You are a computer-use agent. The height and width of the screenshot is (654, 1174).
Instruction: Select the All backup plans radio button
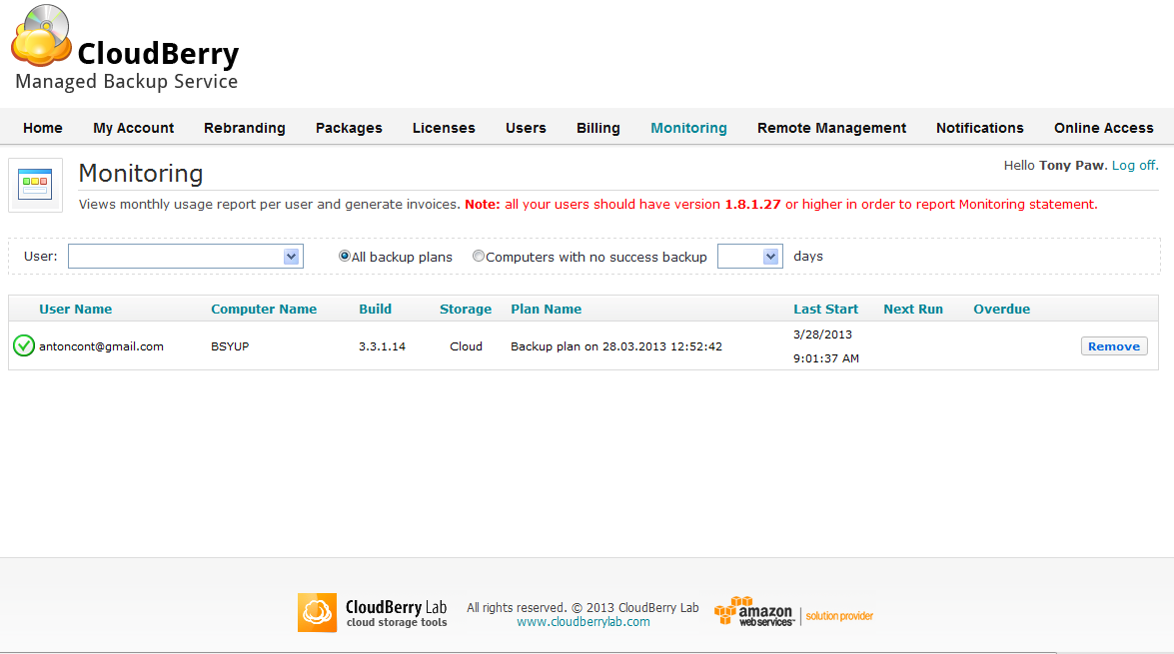coord(345,257)
